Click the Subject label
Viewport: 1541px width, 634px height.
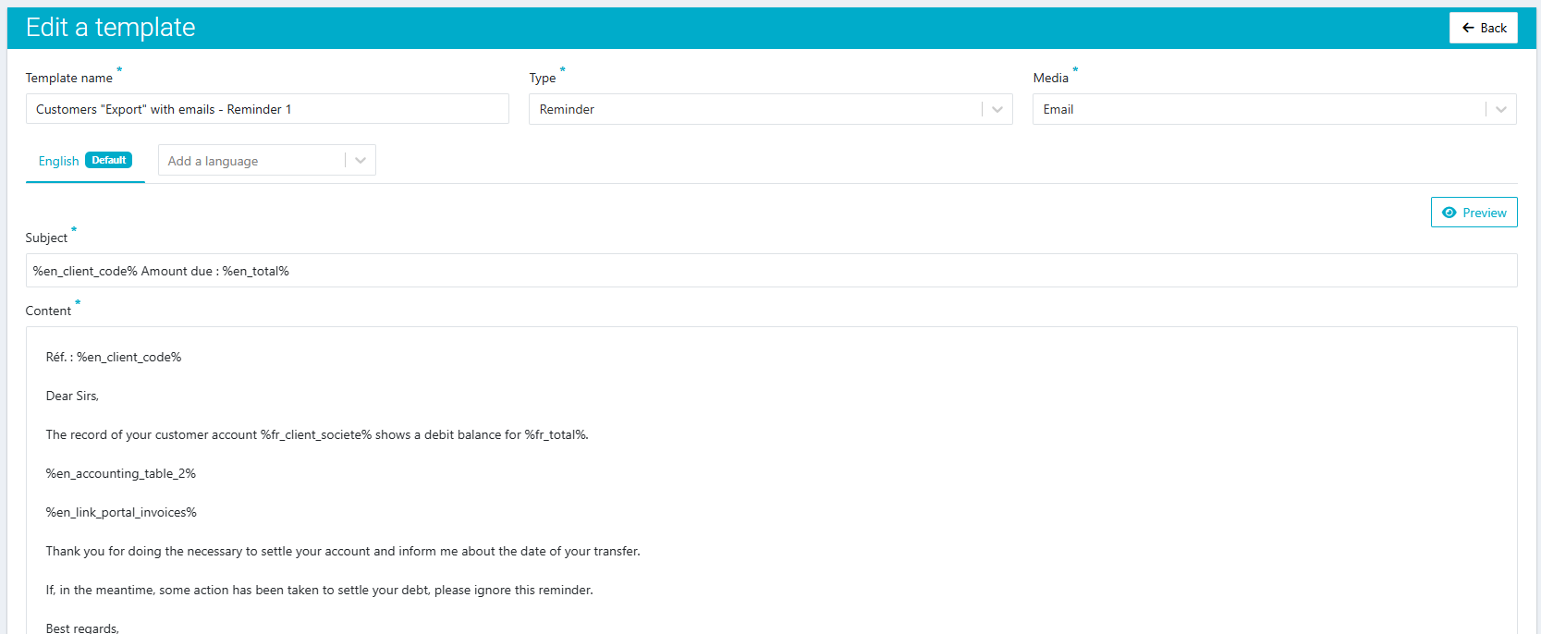(46, 238)
